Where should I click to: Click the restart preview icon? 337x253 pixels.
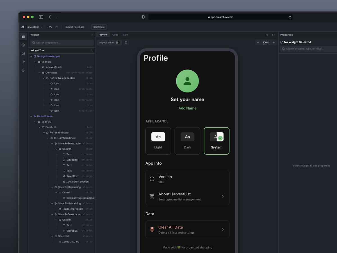[x=274, y=35]
